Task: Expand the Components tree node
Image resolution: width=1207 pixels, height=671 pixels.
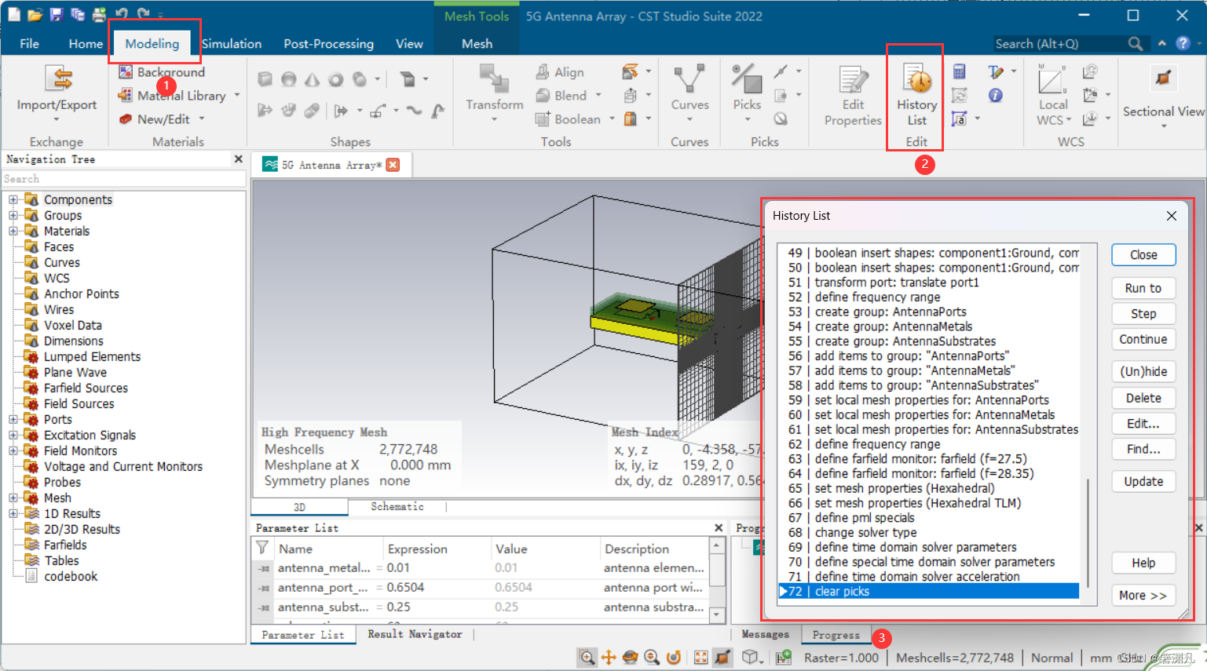Action: pos(13,200)
